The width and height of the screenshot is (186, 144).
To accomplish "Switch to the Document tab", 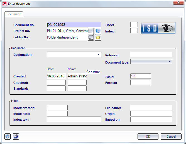I will click(x=14, y=14).
